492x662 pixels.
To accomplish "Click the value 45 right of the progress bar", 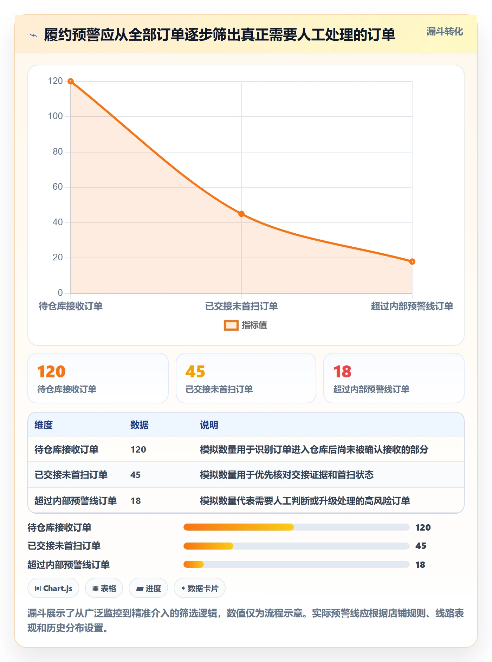I will click(421, 546).
